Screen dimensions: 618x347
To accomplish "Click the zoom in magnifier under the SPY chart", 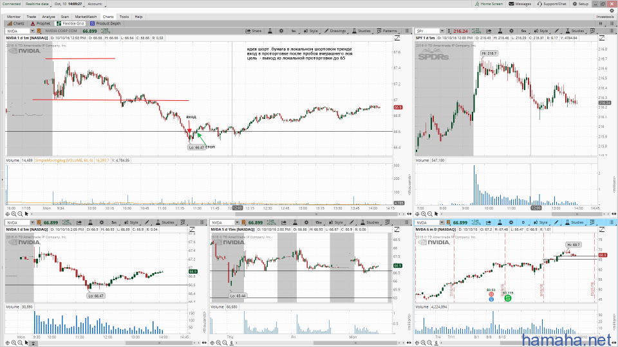I will (x=424, y=214).
